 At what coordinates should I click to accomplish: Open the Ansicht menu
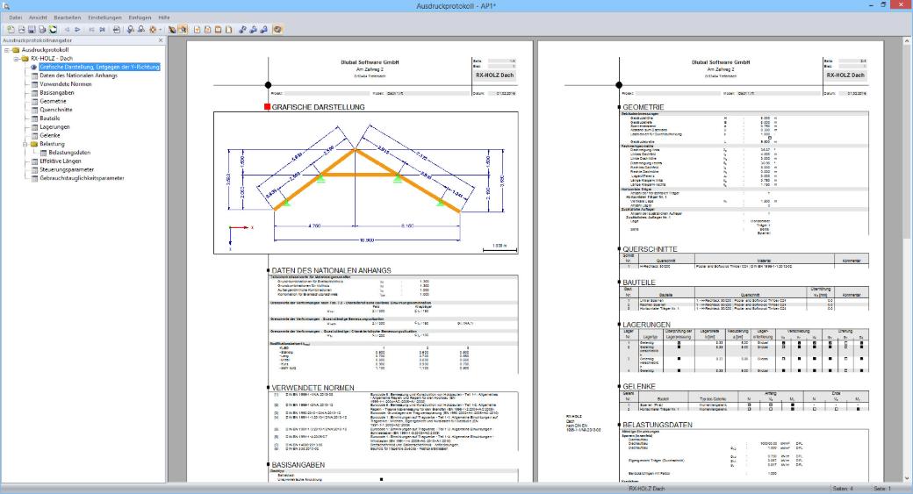point(38,18)
